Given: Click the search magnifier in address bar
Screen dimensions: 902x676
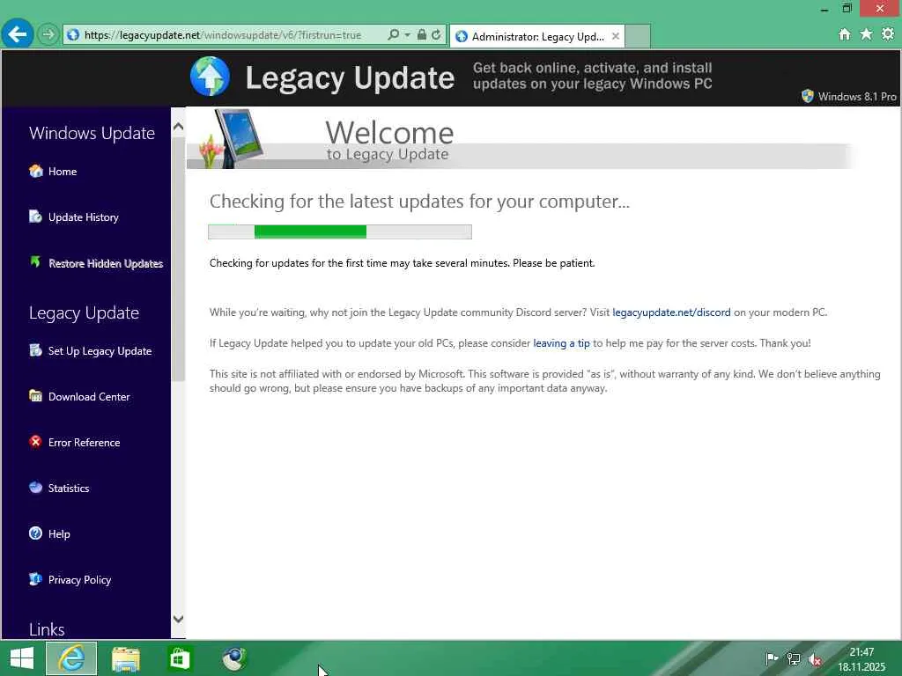Looking at the screenshot, I should tap(393, 34).
